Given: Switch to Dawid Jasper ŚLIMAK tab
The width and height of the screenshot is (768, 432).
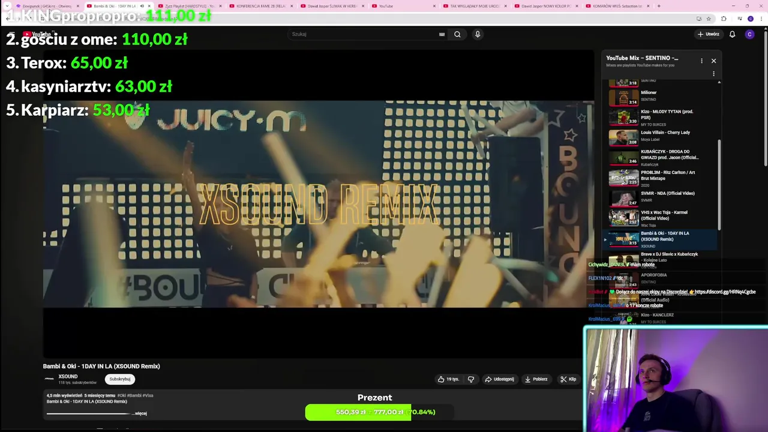Looking at the screenshot, I should pyautogui.click(x=332, y=6).
